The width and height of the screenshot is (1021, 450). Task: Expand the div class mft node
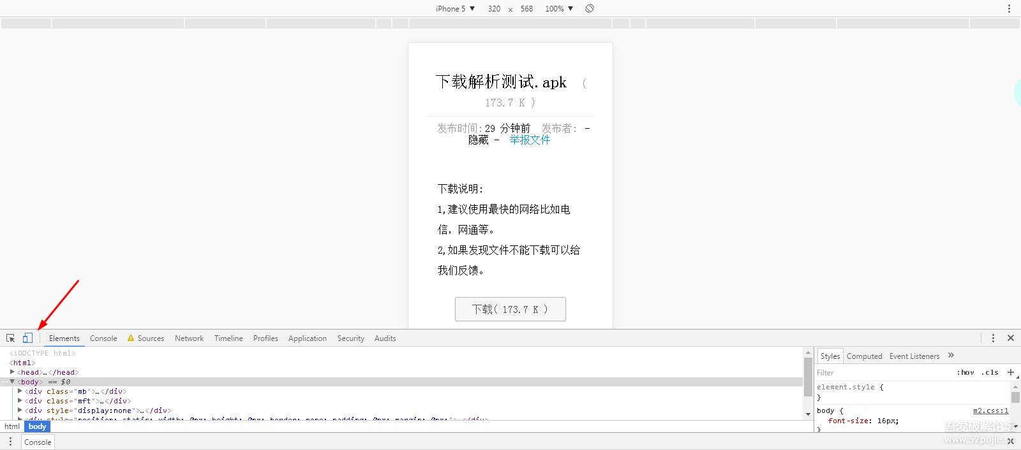click(20, 400)
